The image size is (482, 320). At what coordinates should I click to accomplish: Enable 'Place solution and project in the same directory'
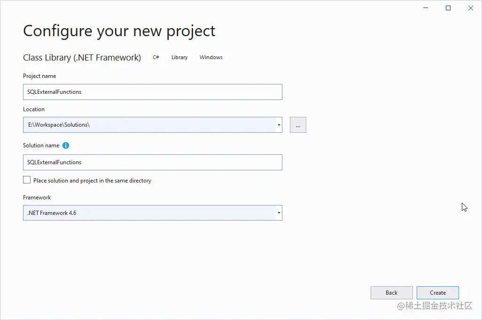(x=27, y=180)
